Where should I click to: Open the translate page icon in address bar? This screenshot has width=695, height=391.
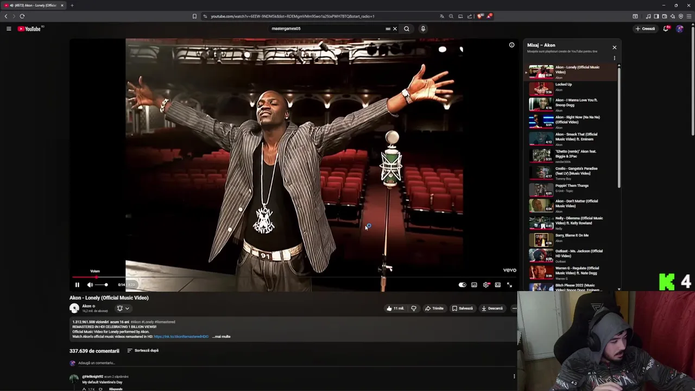(x=442, y=16)
